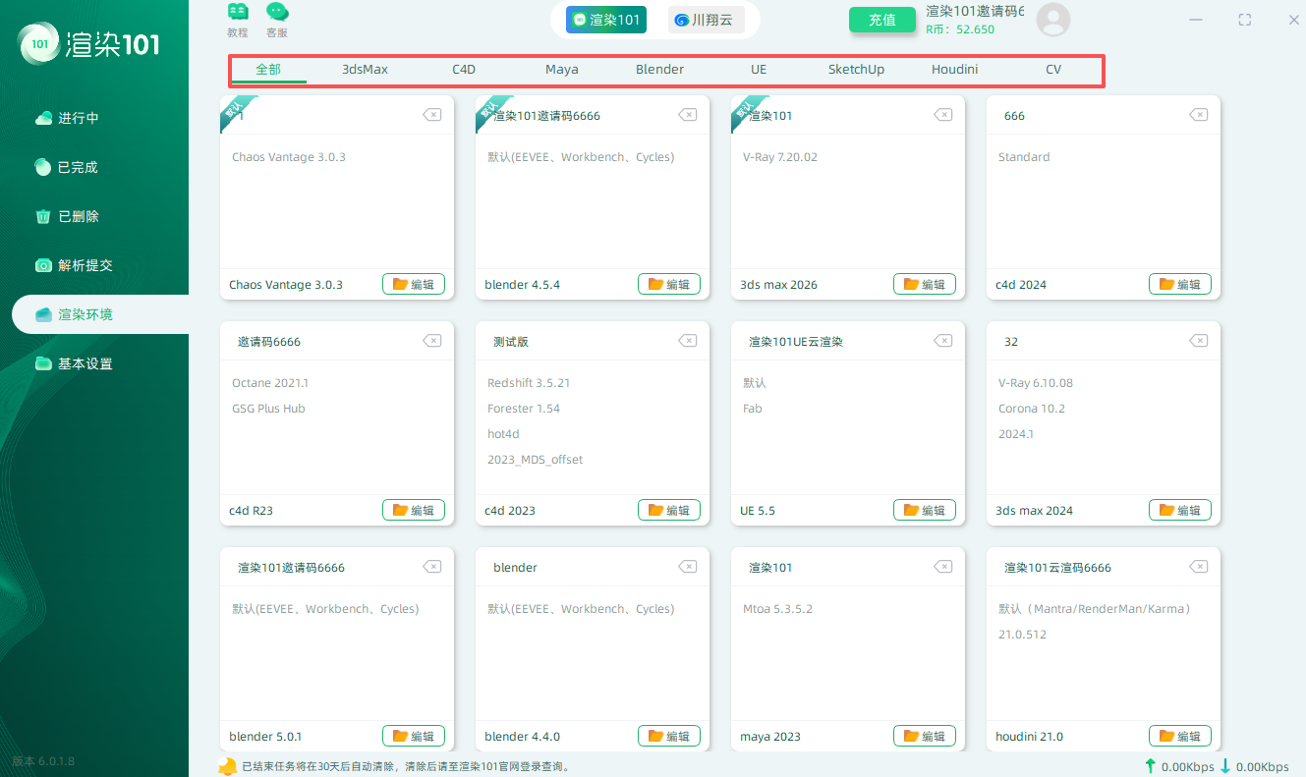Image resolution: width=1306 pixels, height=777 pixels.
Task: Delete the blender 4.4.0 environment card
Action: 688,567
